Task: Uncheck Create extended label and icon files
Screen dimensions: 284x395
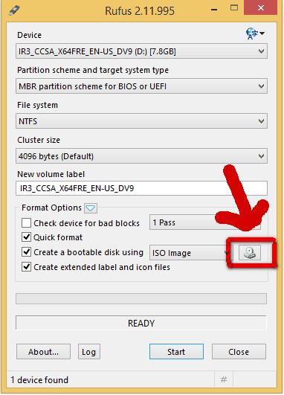Action: coord(27,267)
